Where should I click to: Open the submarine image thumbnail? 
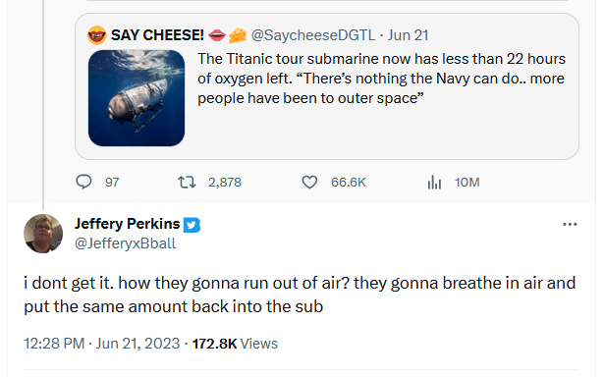(x=137, y=98)
